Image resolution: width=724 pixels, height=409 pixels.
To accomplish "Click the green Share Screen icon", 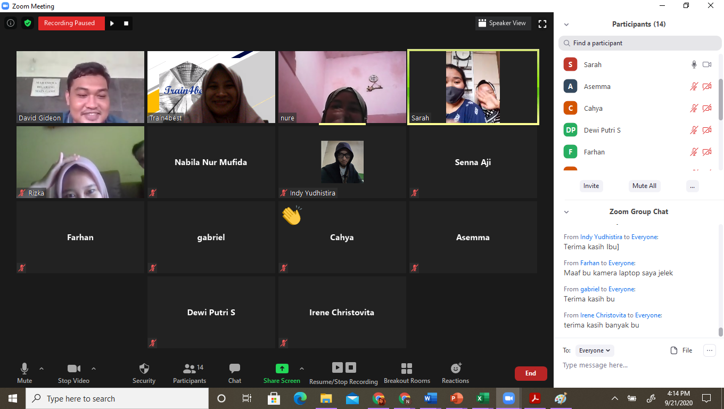I will tap(282, 369).
